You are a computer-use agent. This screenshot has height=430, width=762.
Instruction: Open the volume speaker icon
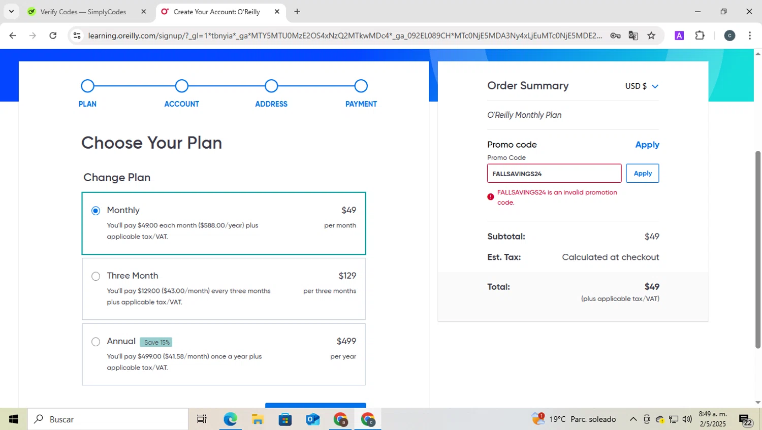(x=687, y=419)
